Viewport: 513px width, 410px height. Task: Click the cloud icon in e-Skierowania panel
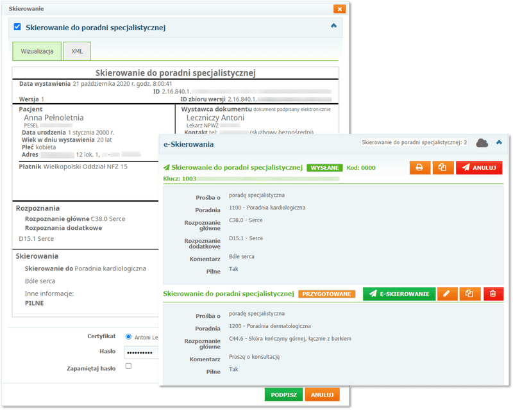point(482,143)
